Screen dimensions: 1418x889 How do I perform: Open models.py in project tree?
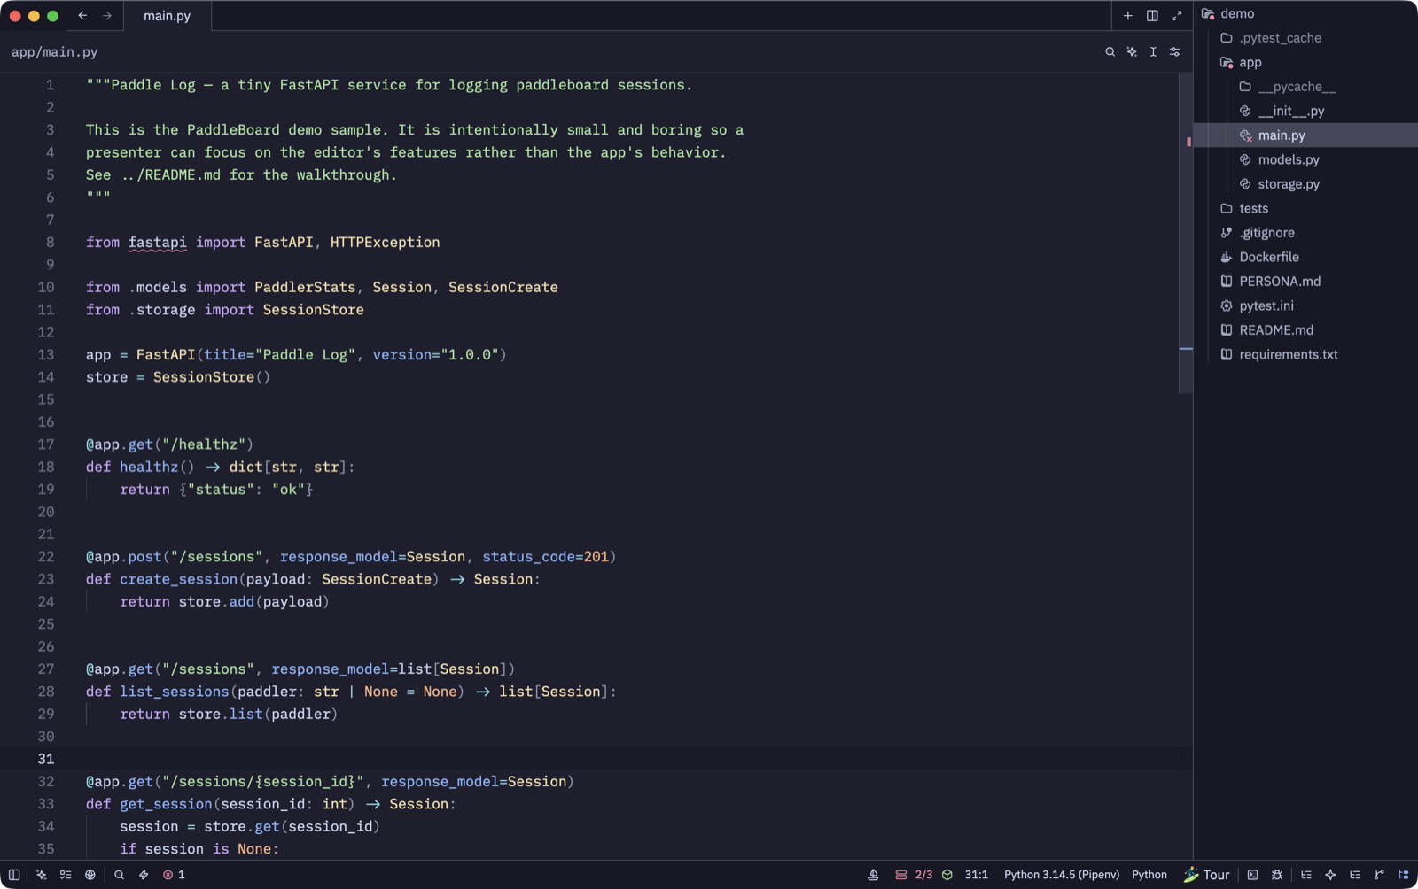(x=1306, y=159)
